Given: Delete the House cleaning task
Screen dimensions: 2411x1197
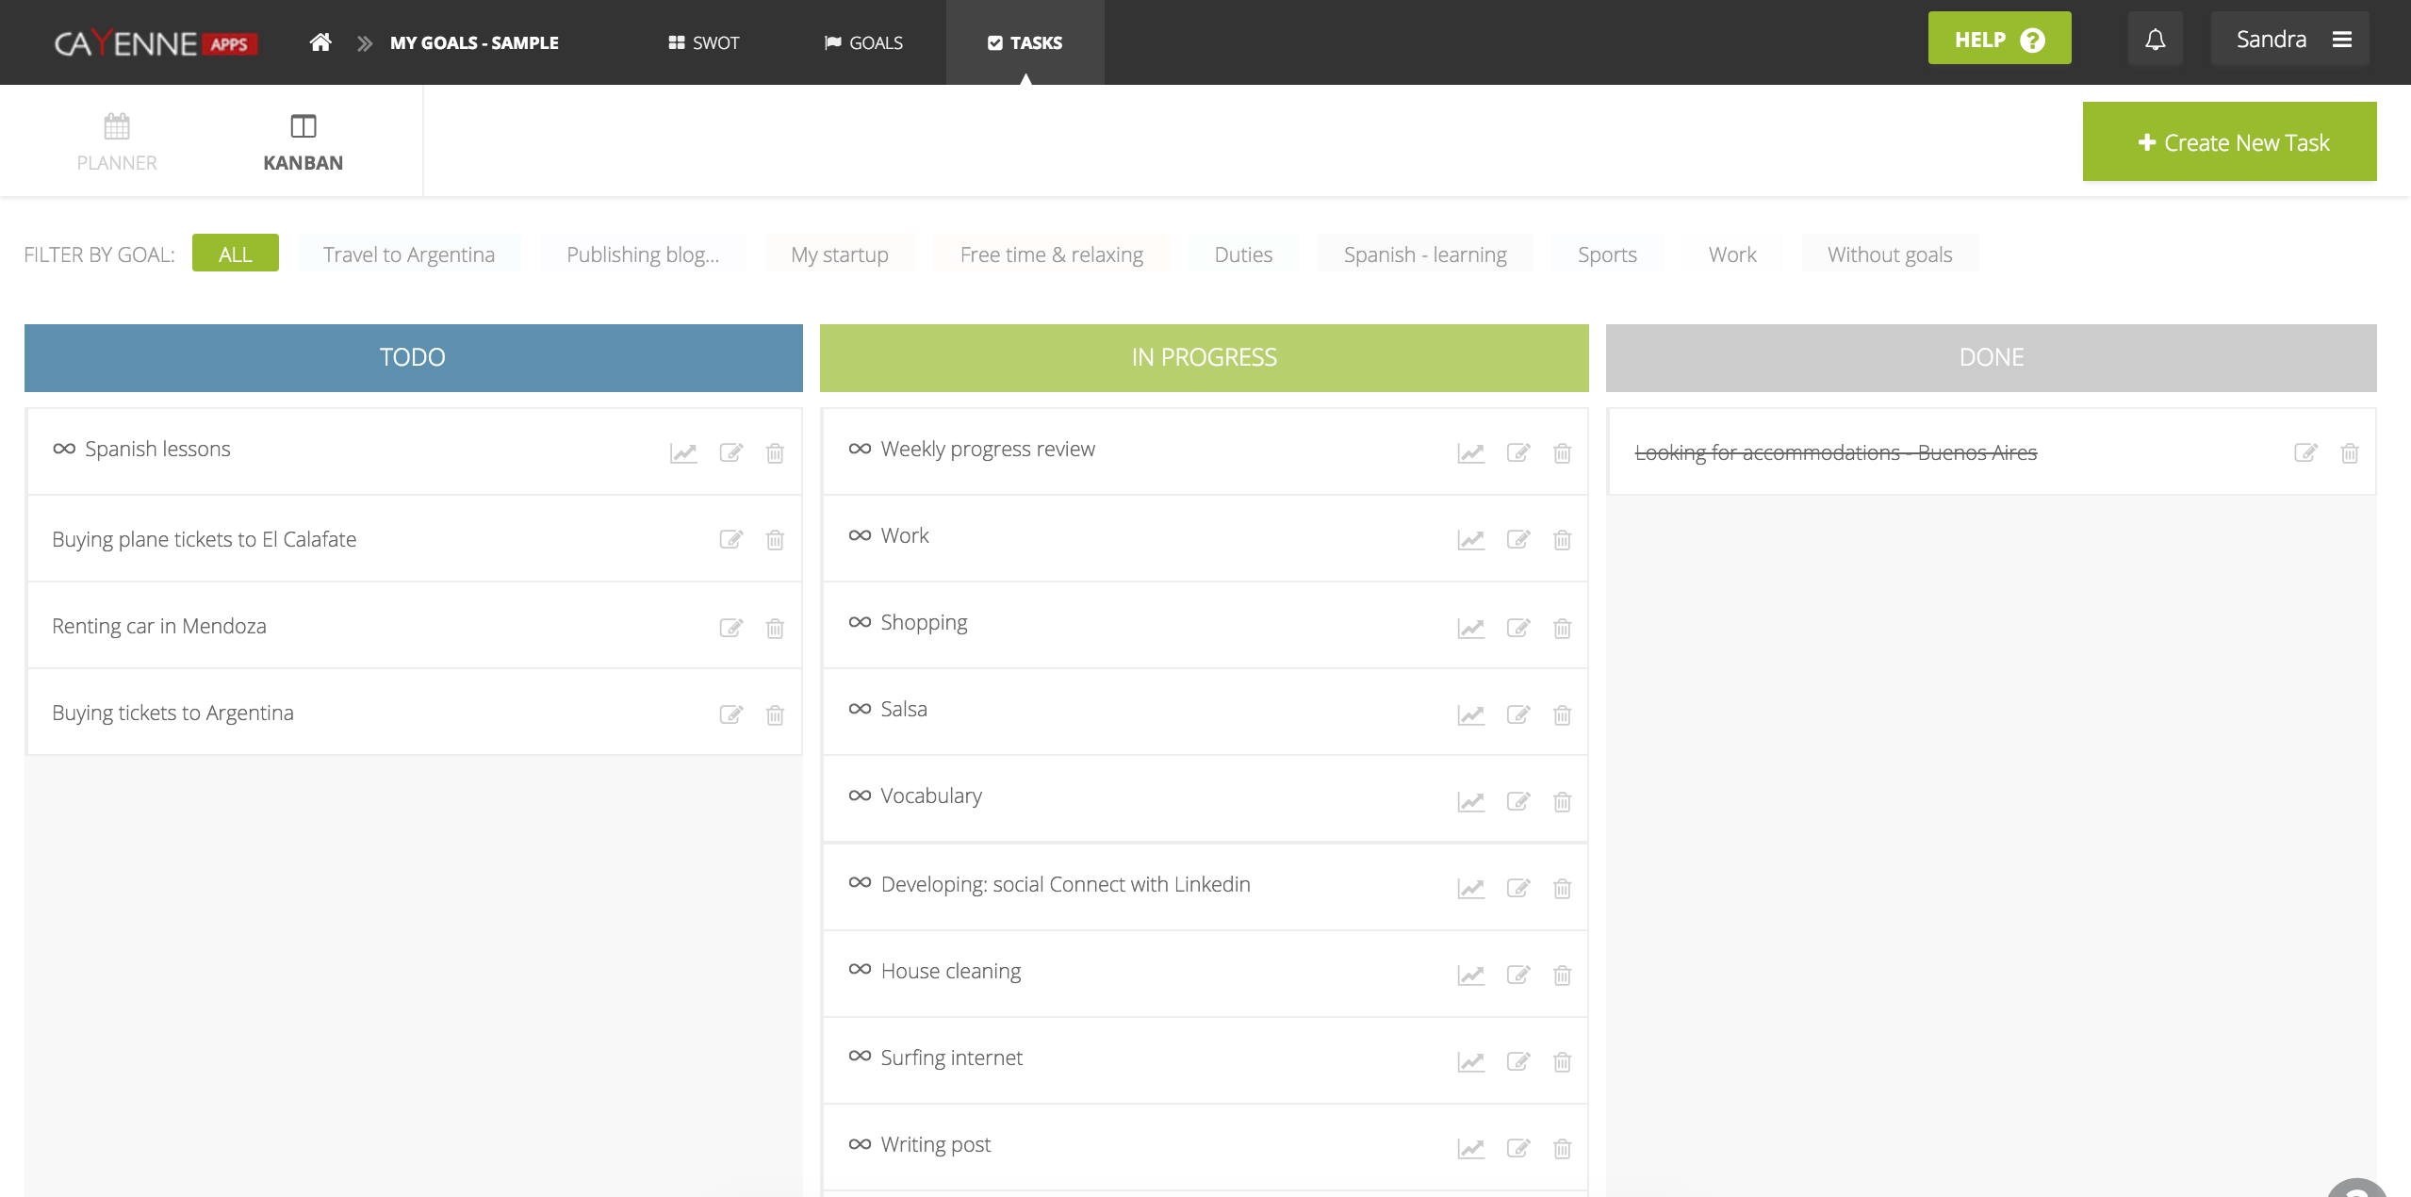Looking at the screenshot, I should [1562, 976].
